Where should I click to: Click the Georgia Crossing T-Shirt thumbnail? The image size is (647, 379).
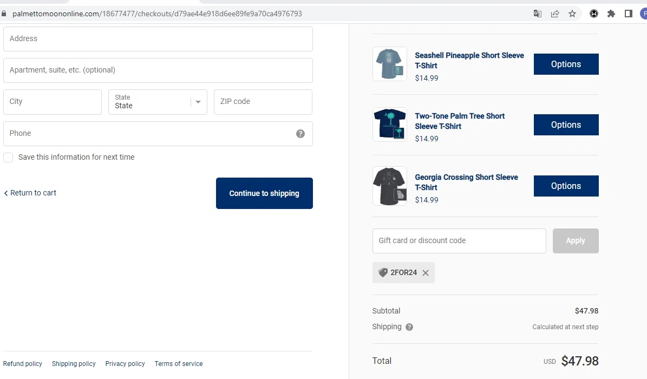pos(390,186)
